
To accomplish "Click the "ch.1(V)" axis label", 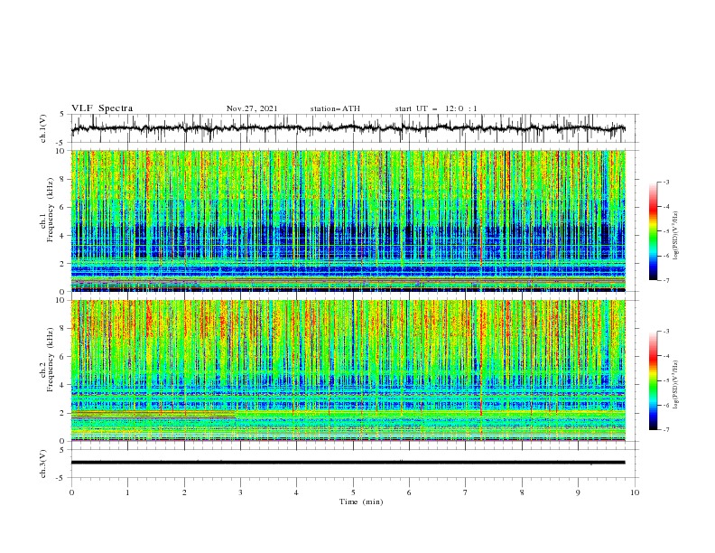I will click(43, 128).
